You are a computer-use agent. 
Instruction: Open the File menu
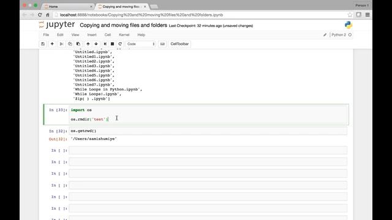point(46,35)
